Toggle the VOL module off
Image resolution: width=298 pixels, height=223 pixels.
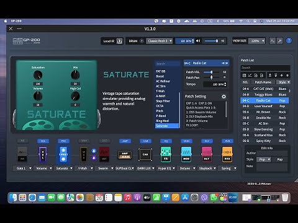click(43, 141)
